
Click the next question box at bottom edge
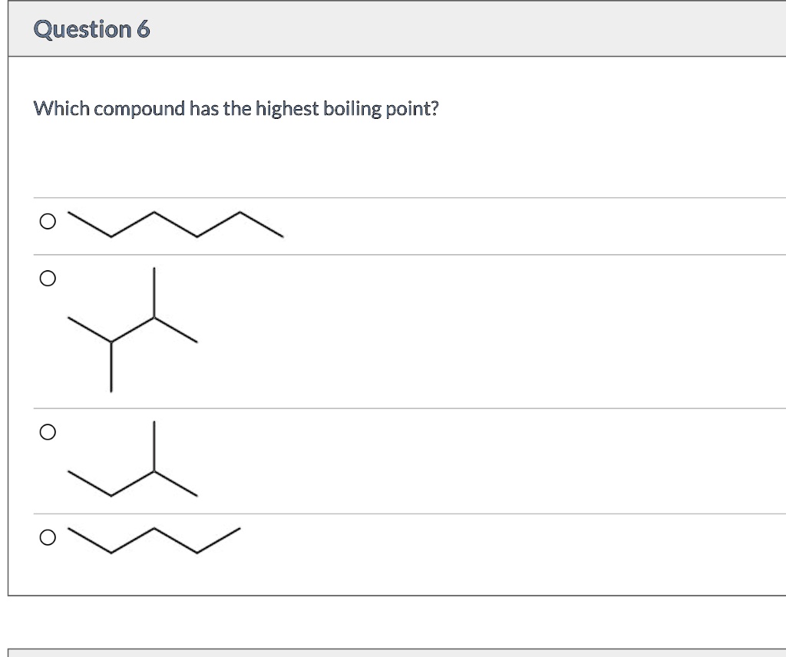tap(397, 653)
